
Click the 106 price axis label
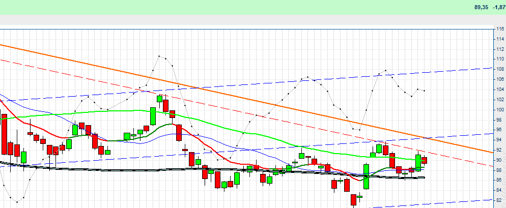pos(500,79)
